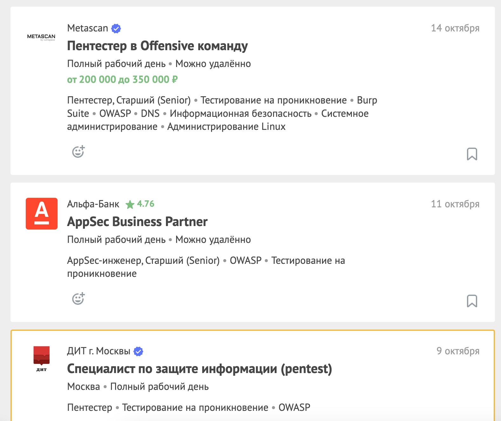The image size is (501, 421).
Task: Click Альфа-Банк rating star 4.76
Action: coord(140,204)
